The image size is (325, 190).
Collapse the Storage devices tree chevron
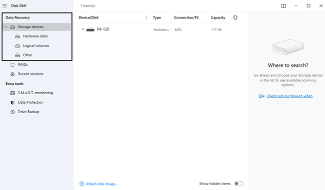click(6, 27)
